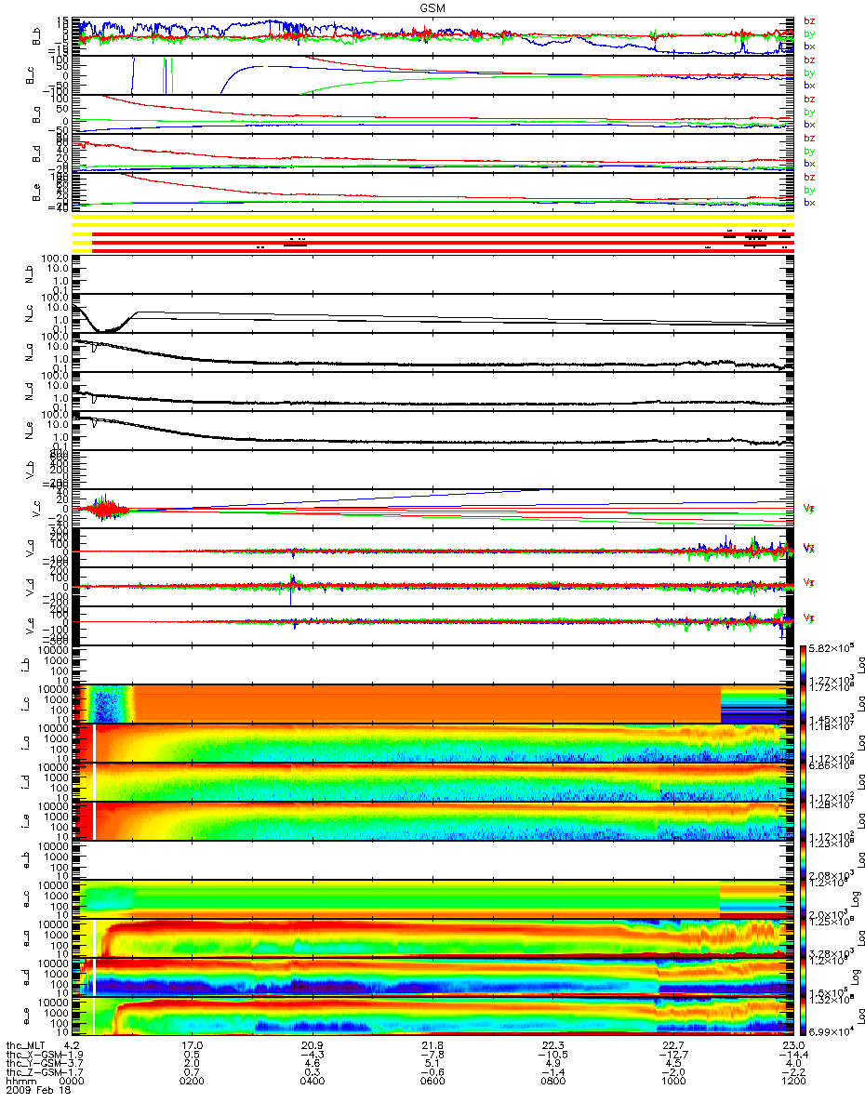Select the V_a velocity axis label
The width and height of the screenshot is (865, 1116).
coord(30,548)
